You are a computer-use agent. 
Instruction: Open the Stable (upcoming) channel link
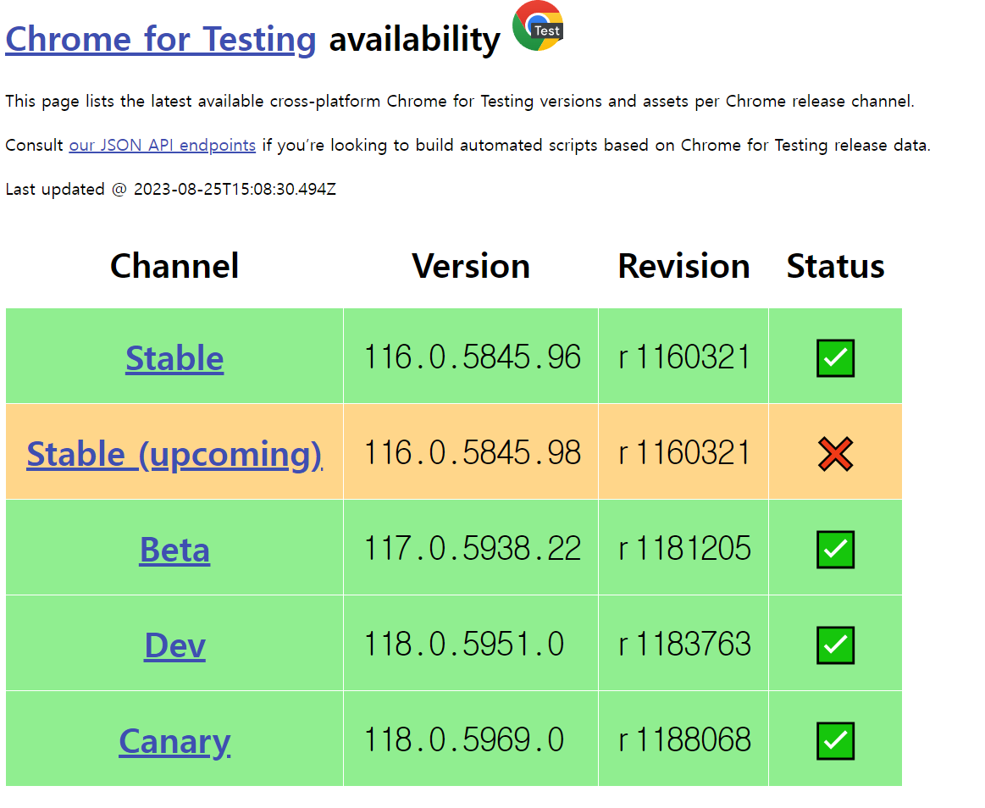[174, 454]
